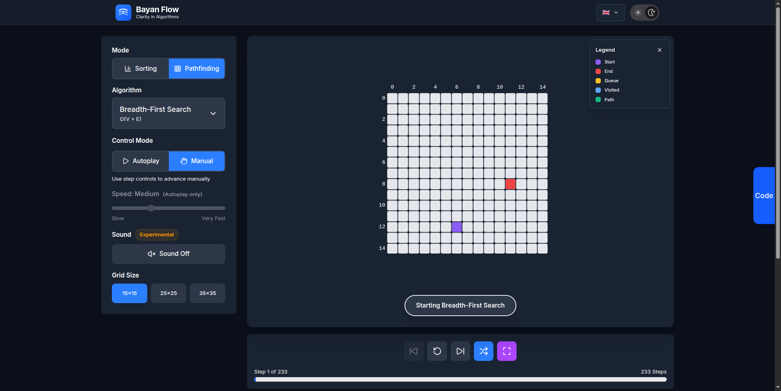Switch to light theme sun icon
781x391 pixels.
tap(638, 13)
